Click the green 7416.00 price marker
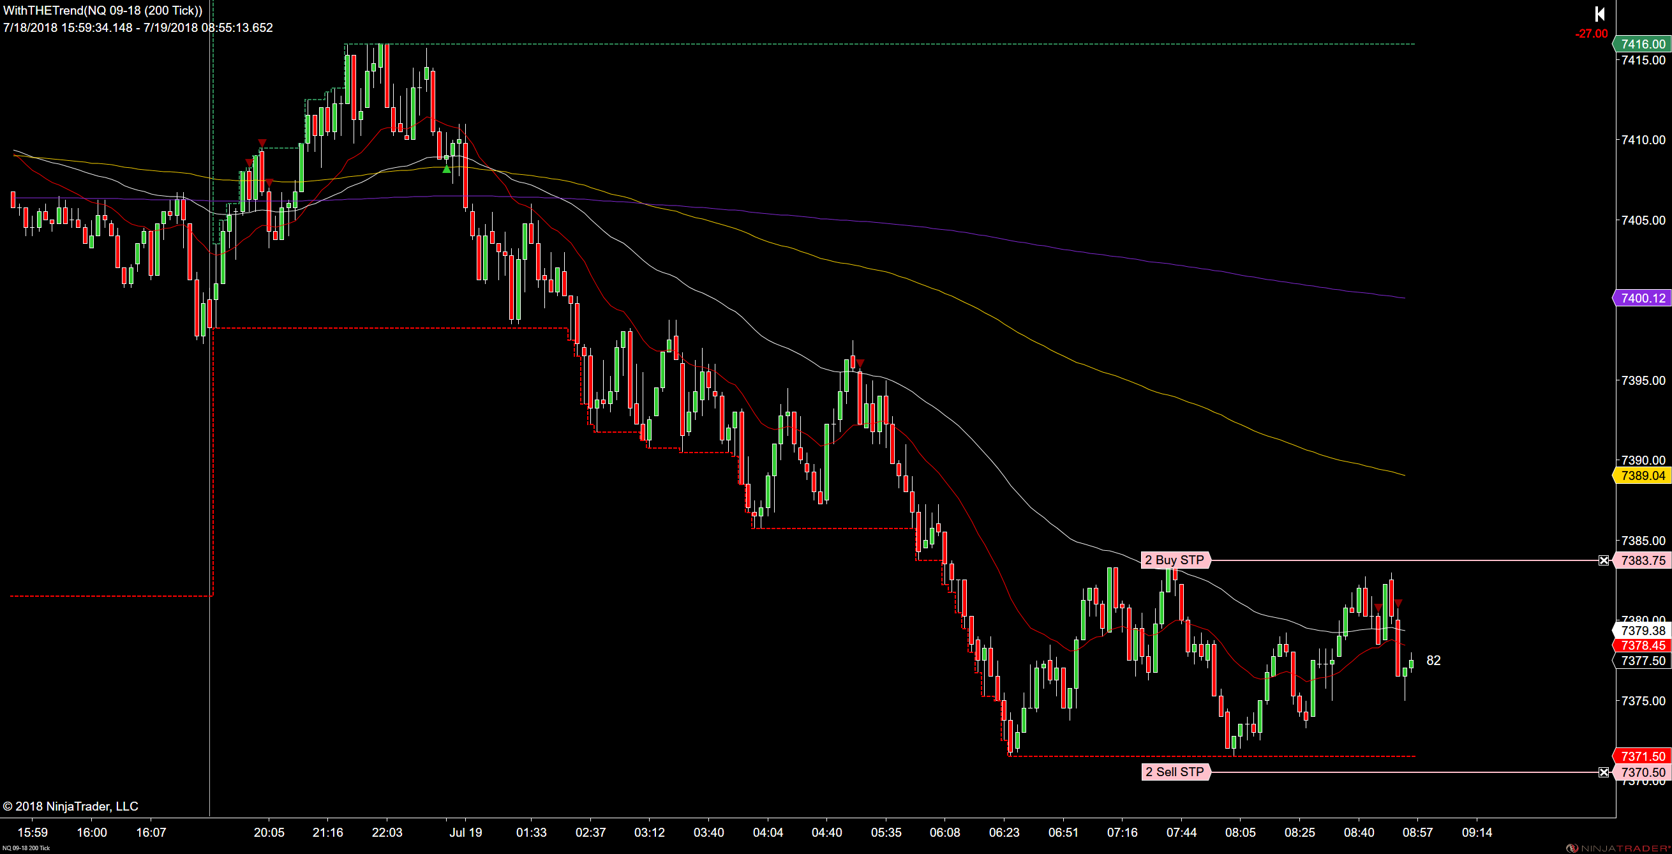 1643,44
